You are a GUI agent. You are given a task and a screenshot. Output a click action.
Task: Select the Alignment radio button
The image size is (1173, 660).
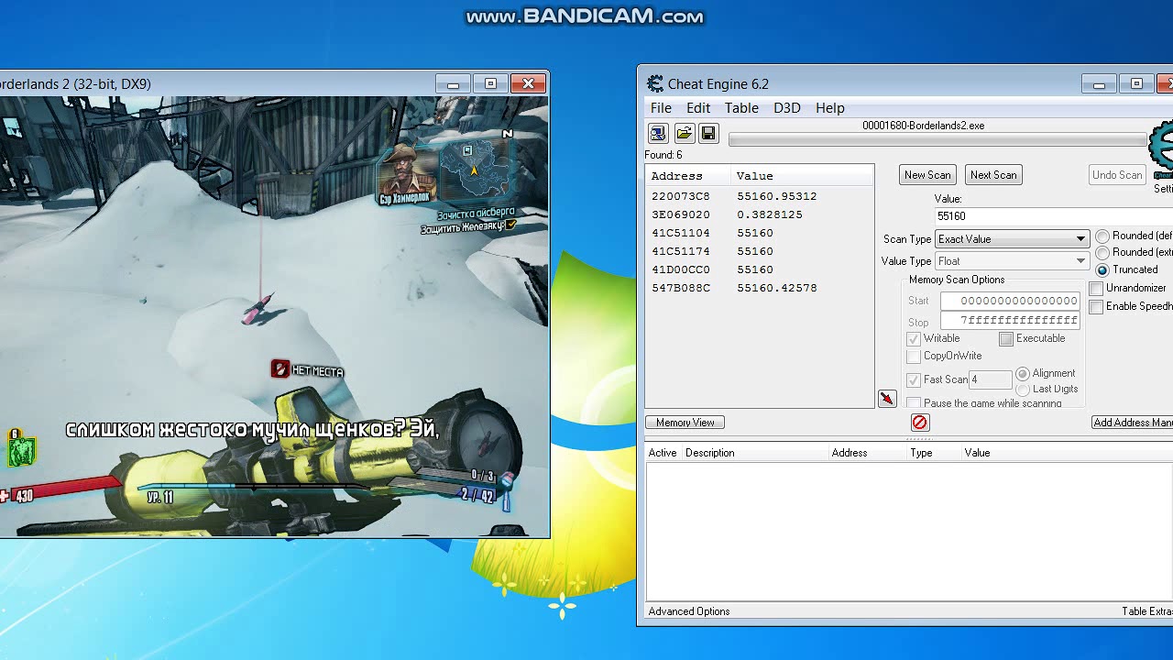coord(1023,374)
